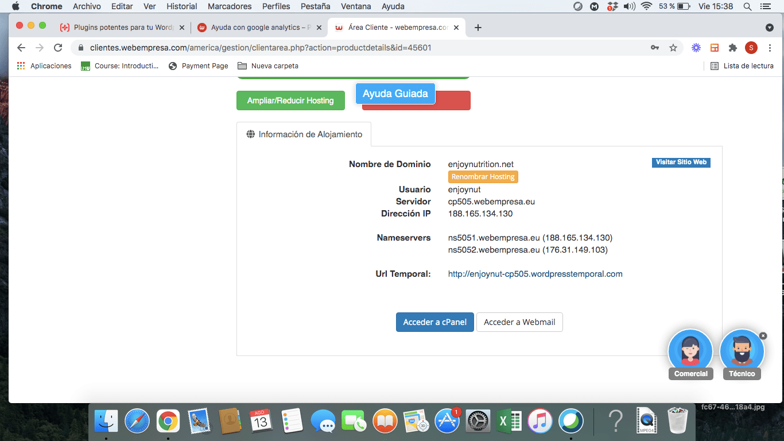Open Reminders from the Dock
This screenshot has width=784, height=441.
pos(292,421)
